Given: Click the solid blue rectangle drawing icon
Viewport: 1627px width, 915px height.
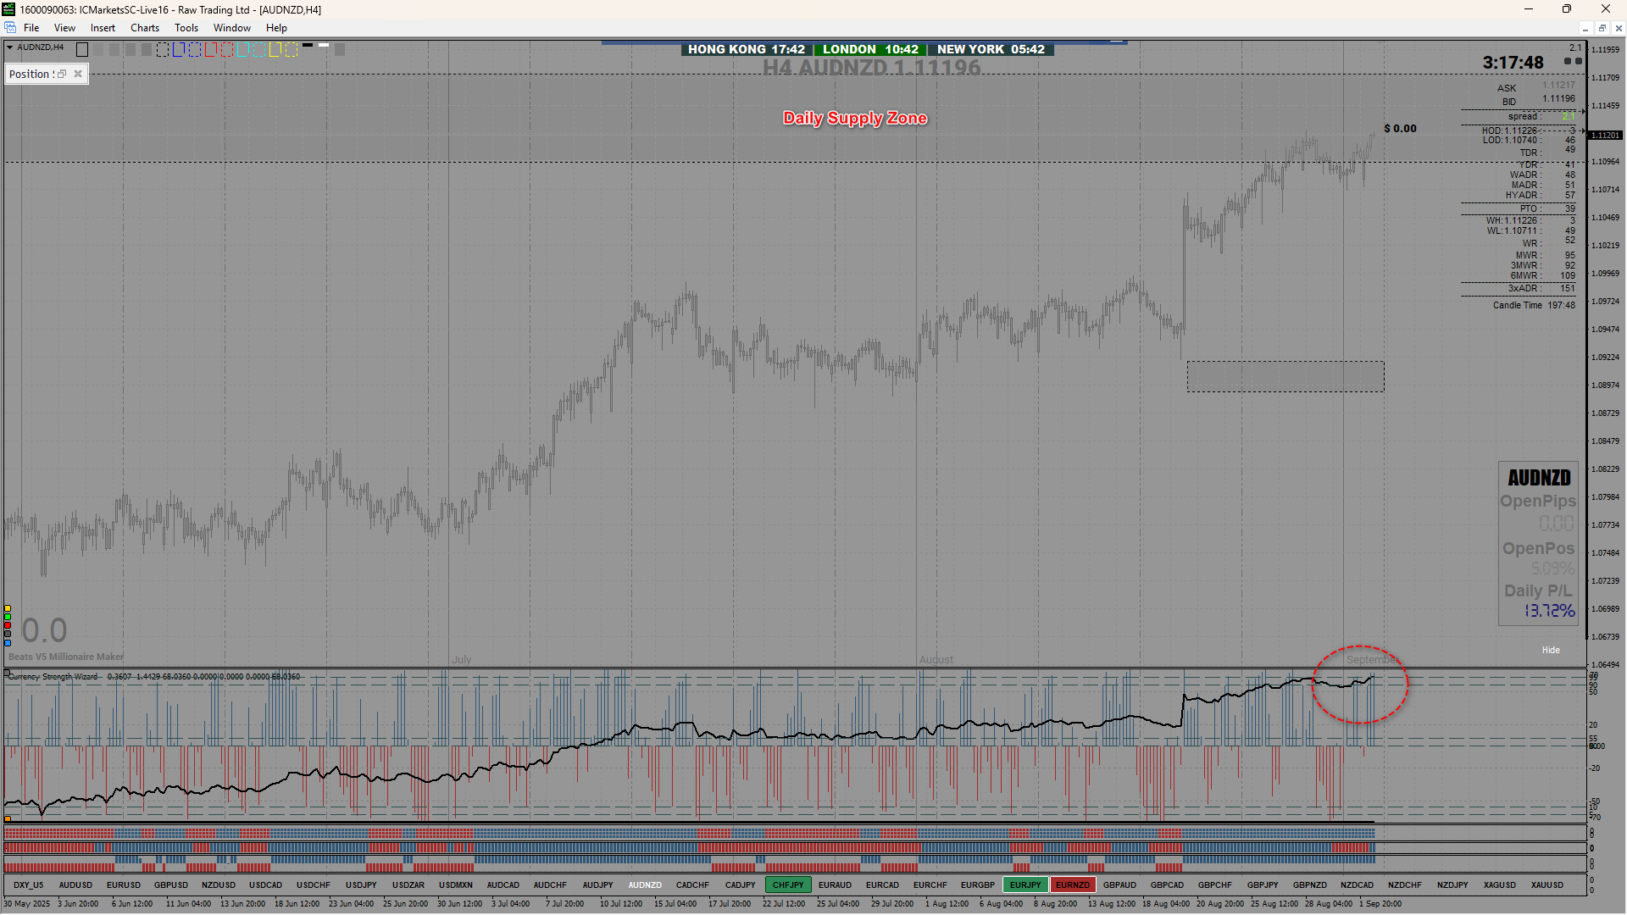Looking at the screenshot, I should 178,50.
